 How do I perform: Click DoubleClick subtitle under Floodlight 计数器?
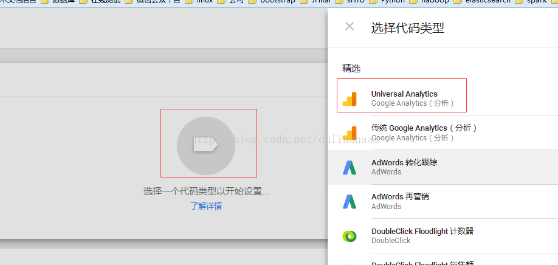click(x=391, y=241)
